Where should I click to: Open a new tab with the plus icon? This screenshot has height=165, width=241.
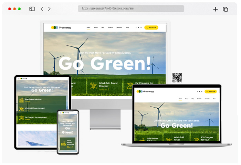[x=215, y=9]
